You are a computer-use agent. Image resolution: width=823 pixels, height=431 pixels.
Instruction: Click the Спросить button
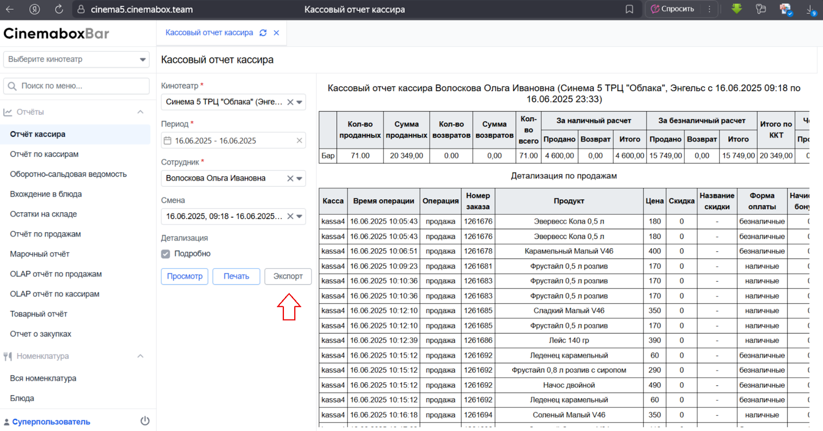tap(672, 9)
